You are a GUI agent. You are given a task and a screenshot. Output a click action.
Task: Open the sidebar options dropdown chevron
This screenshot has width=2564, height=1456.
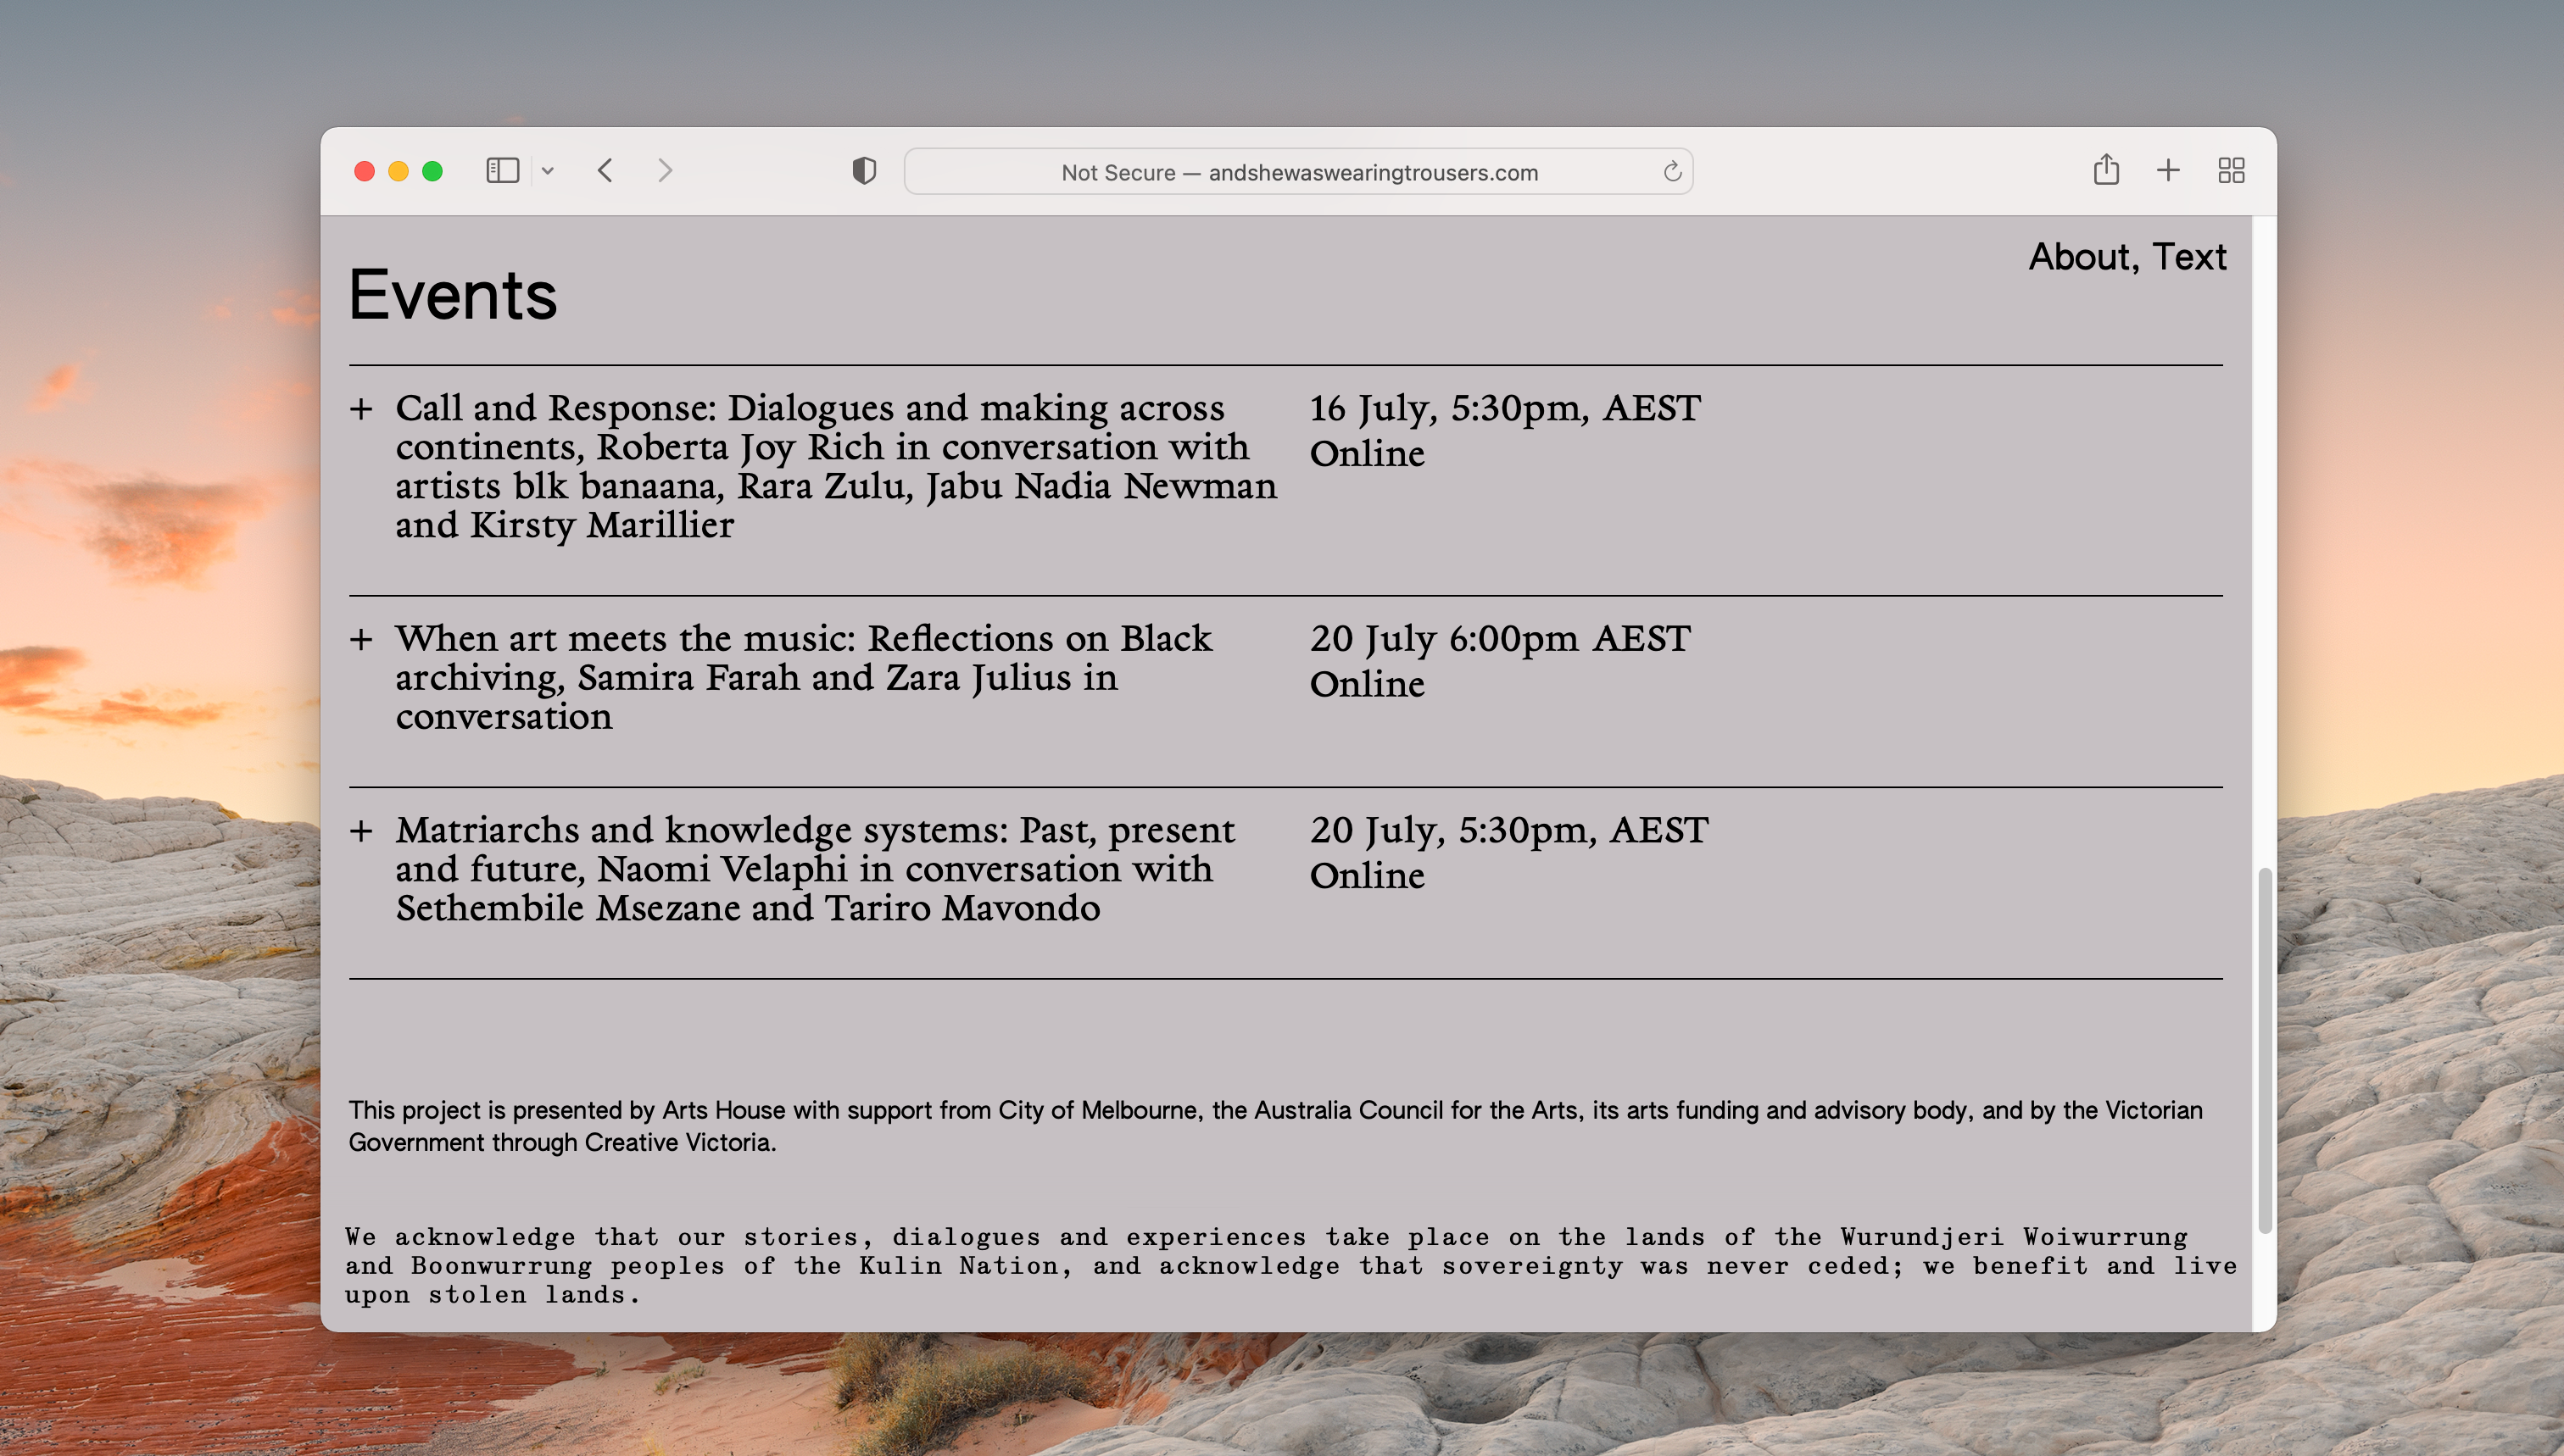pyautogui.click(x=547, y=171)
